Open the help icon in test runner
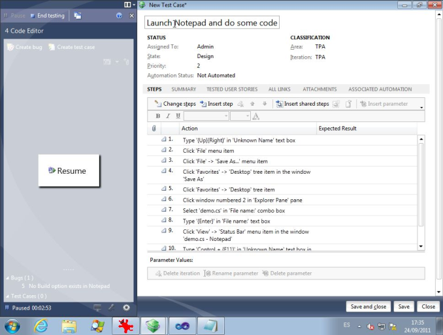 pyautogui.click(x=119, y=15)
